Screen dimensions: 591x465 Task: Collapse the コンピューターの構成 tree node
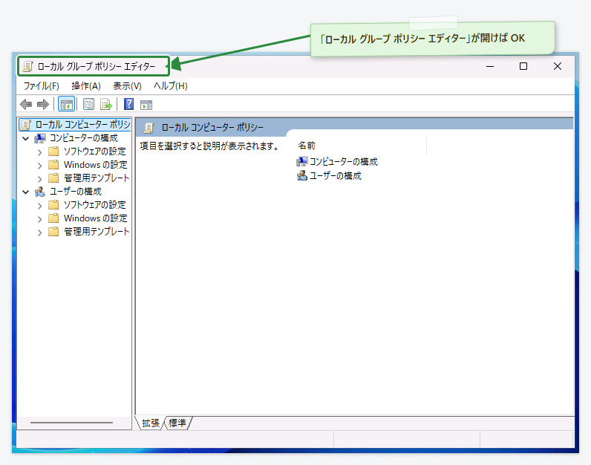(x=26, y=138)
